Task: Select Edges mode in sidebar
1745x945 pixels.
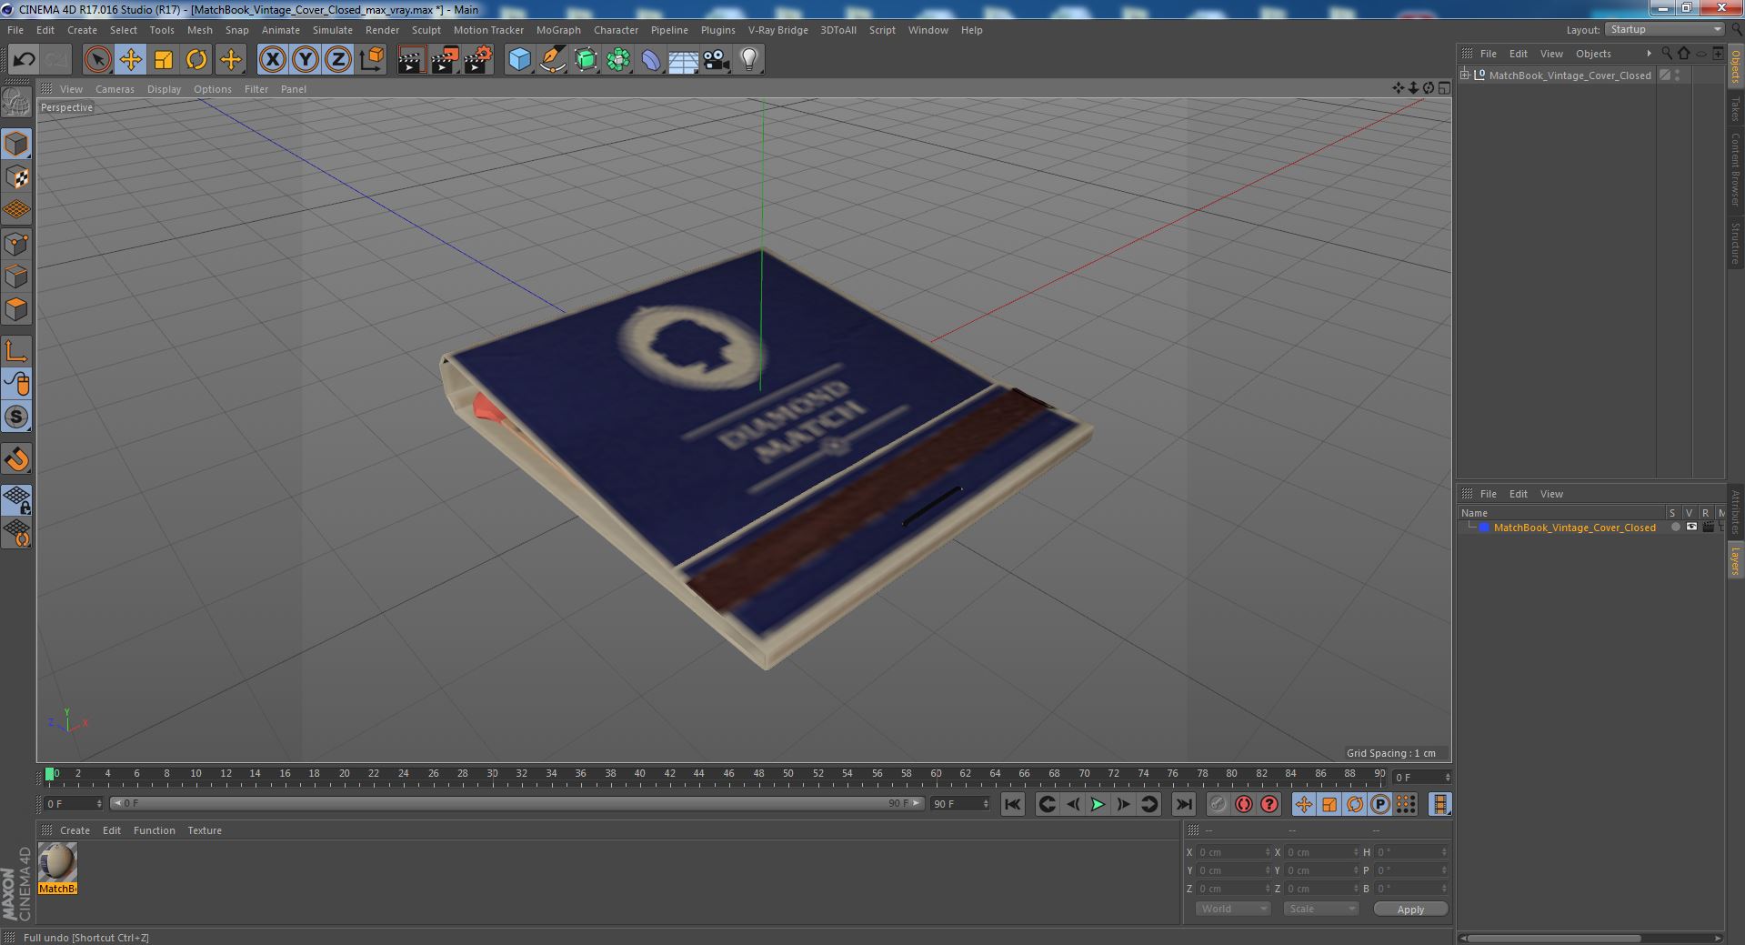Action: click(16, 276)
